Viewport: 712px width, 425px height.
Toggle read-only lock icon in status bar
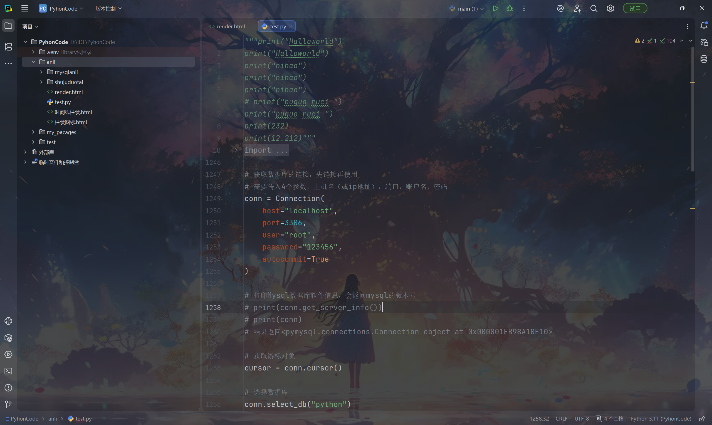[701, 419]
